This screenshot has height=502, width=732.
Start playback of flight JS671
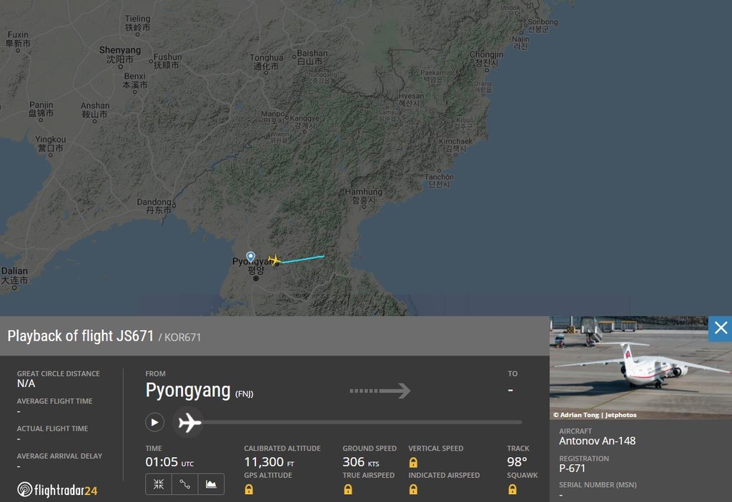154,422
